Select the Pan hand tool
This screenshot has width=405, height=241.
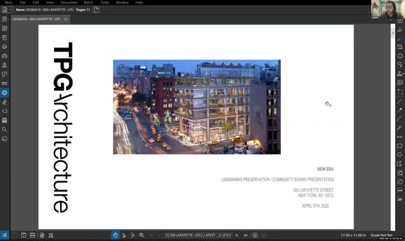115,235
